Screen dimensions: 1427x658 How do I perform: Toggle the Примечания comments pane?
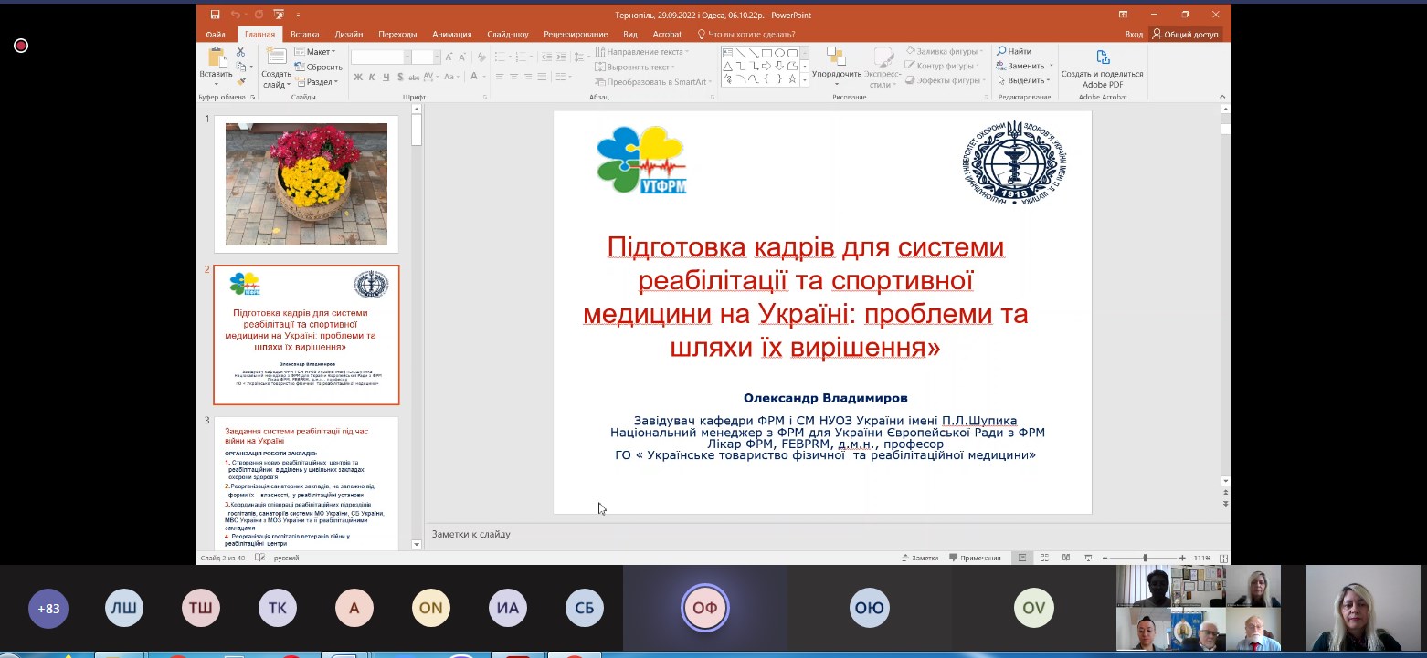pos(975,558)
